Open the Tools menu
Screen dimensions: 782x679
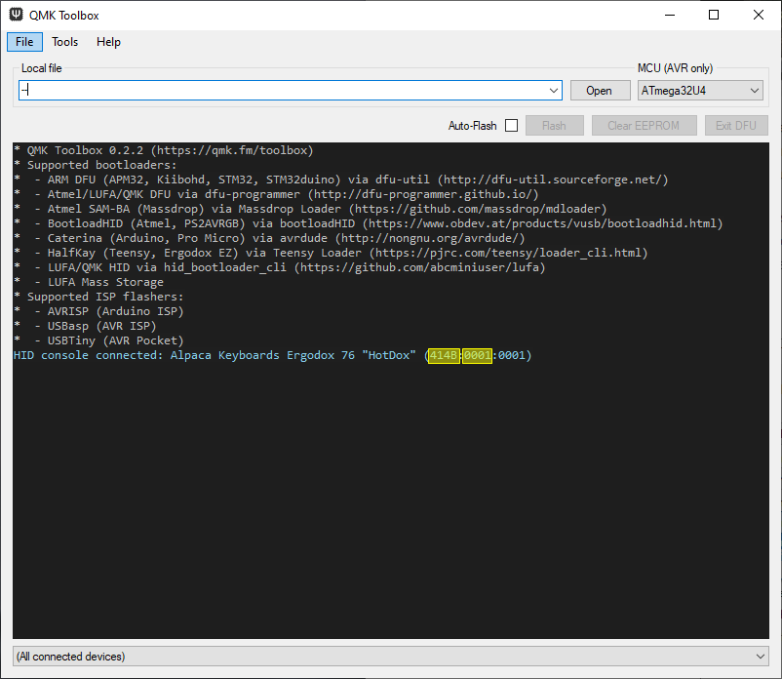tap(64, 42)
